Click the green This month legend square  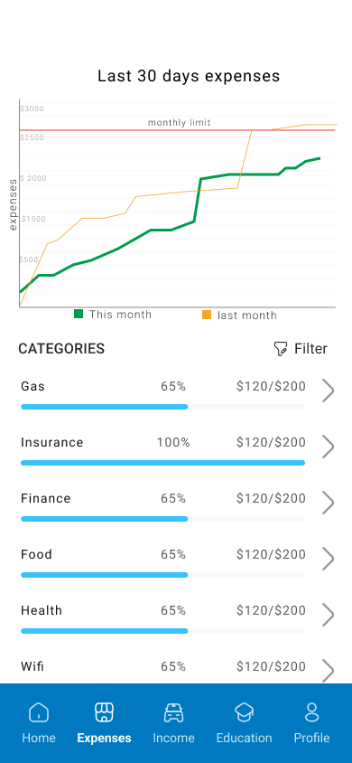79,314
